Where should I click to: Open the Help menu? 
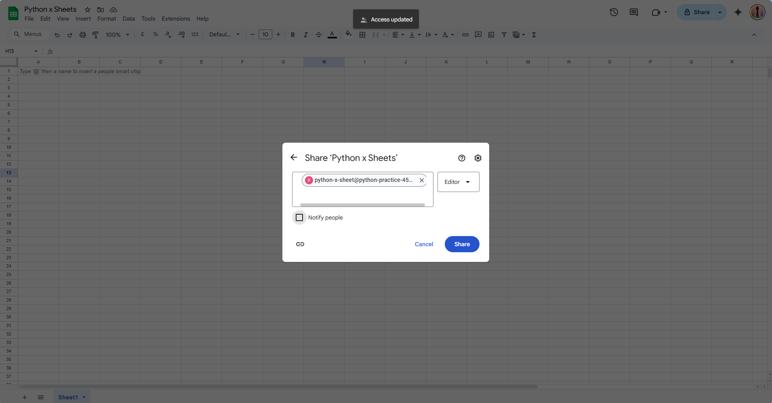click(x=202, y=19)
